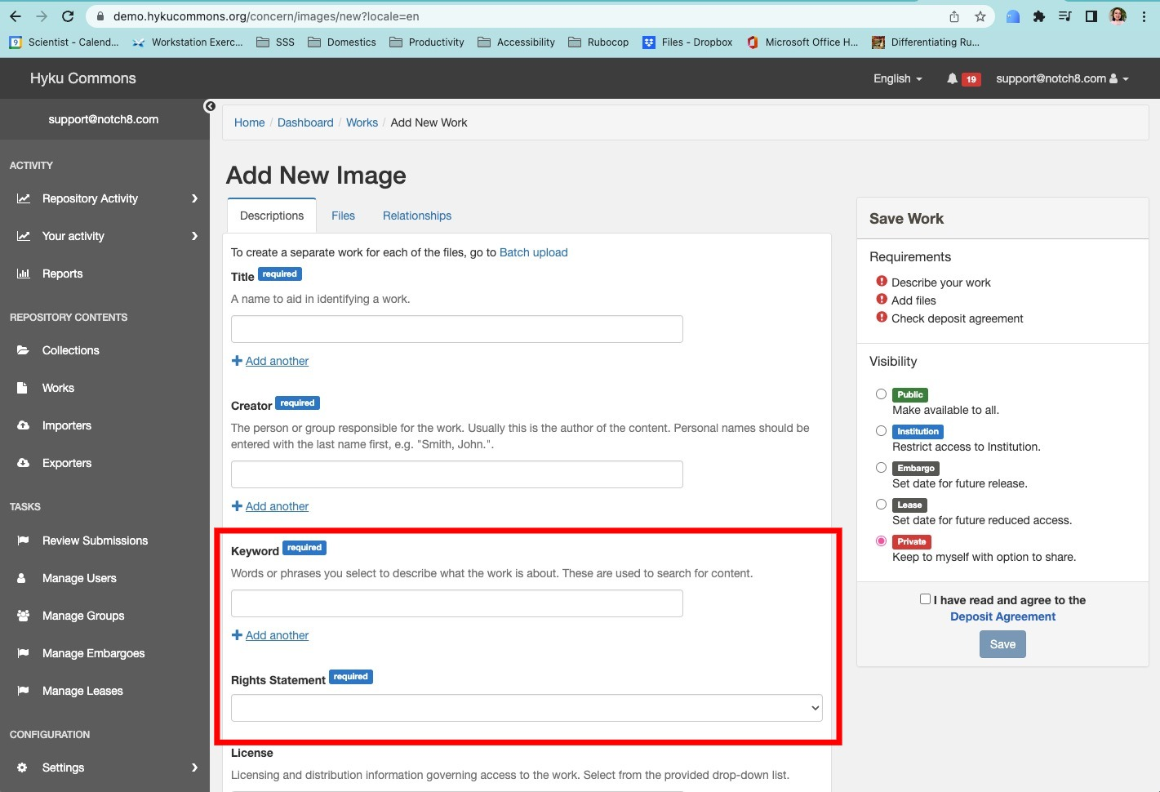Select Collections under Repository Contents

[70, 350]
